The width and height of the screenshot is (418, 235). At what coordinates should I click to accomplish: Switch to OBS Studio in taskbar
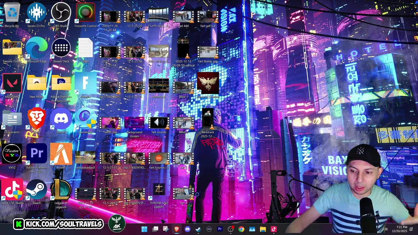231,229
